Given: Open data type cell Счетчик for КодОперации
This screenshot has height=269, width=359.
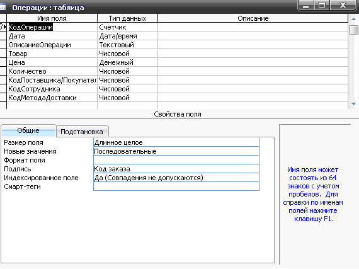Looking at the screenshot, I should tap(127, 27).
